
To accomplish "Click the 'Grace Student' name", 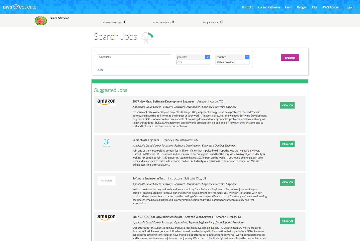I will pos(59,18).
